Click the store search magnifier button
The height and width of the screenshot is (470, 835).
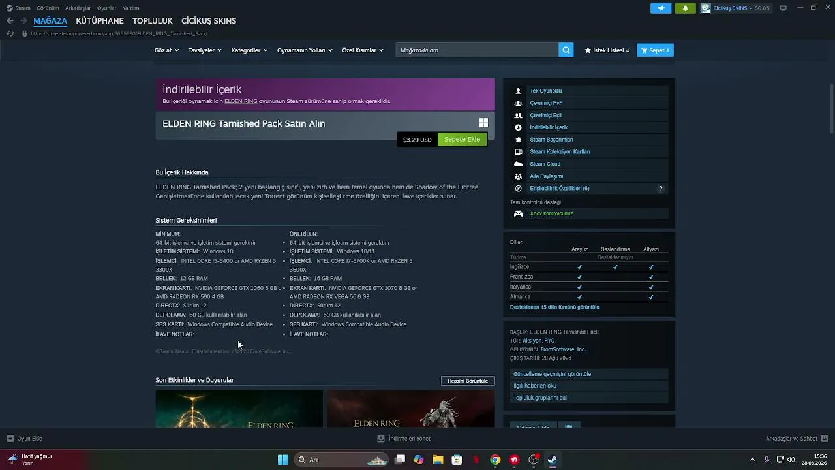point(566,50)
